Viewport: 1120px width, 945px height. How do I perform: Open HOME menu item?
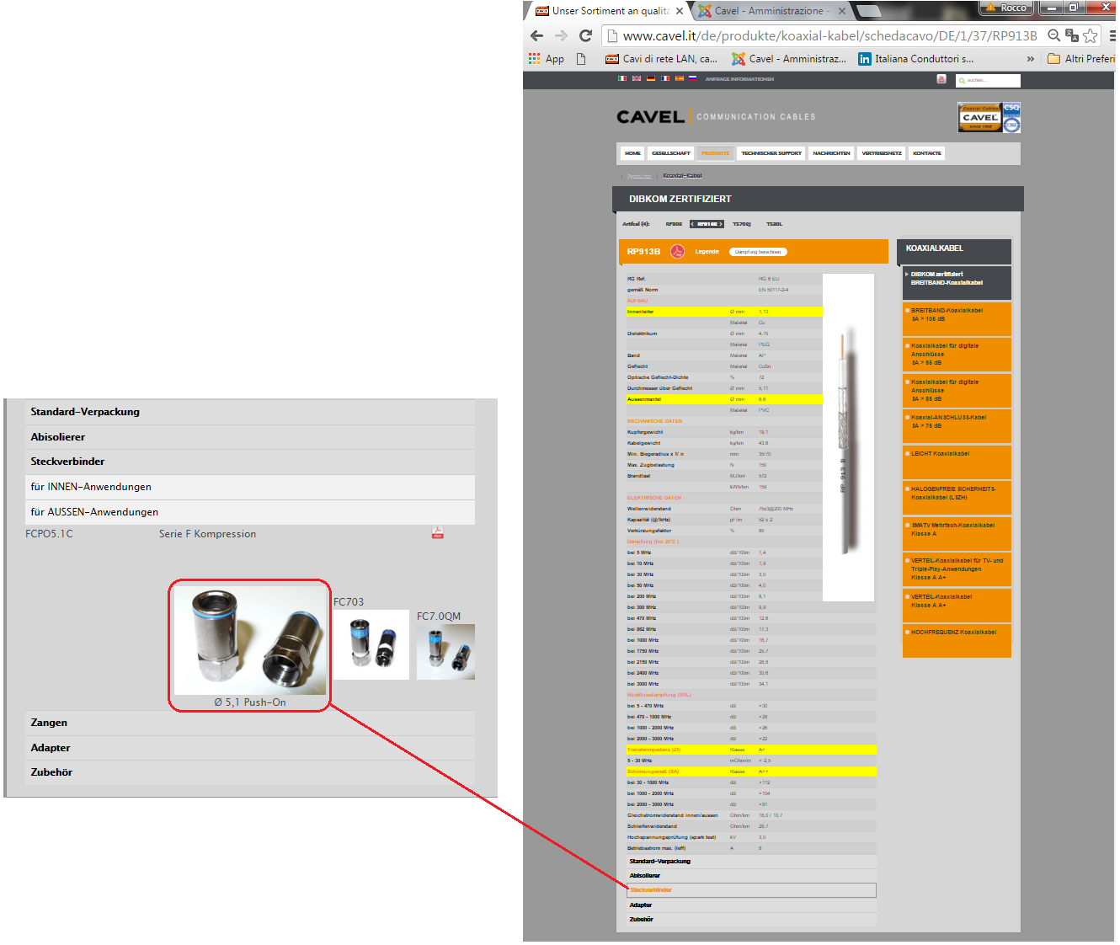[x=632, y=153]
